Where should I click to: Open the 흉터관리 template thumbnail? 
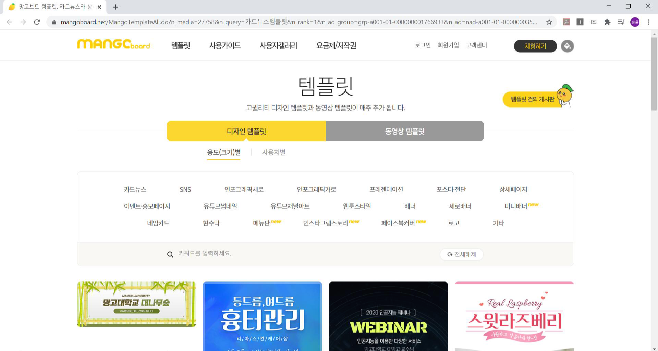click(x=263, y=316)
